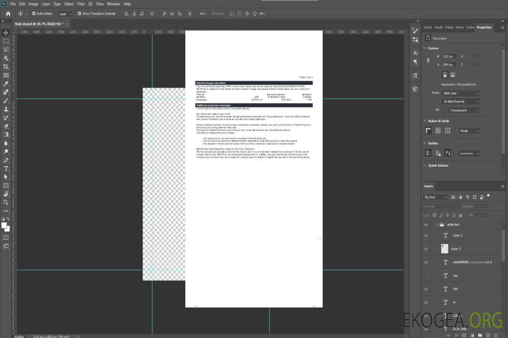
Task: Select the Gradient tool
Action: tap(6, 135)
